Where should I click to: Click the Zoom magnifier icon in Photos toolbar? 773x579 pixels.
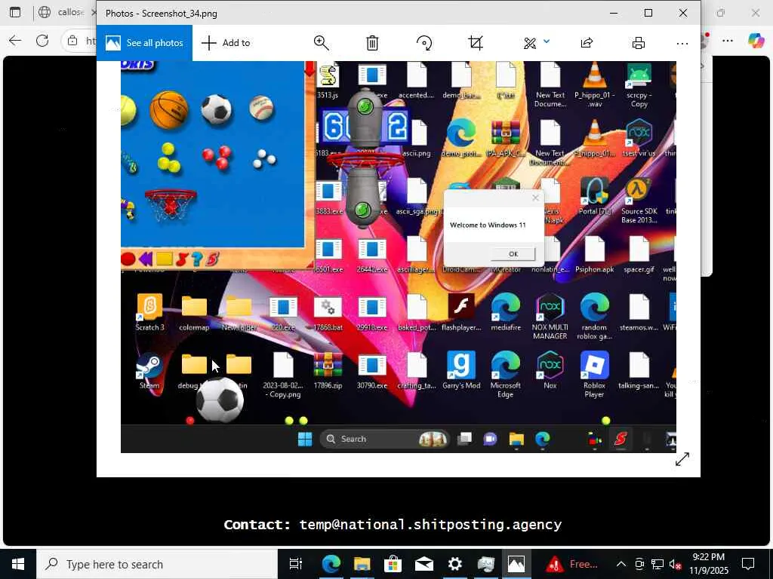point(322,43)
